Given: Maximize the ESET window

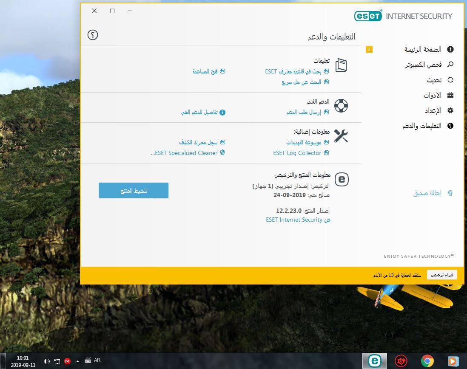Looking at the screenshot, I should [x=112, y=11].
